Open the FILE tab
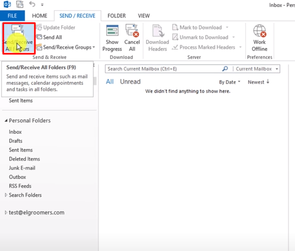The width and height of the screenshot is (295, 251). [x=12, y=16]
